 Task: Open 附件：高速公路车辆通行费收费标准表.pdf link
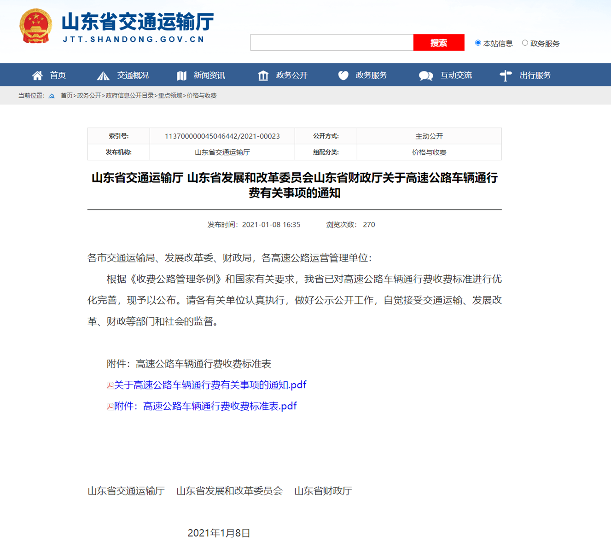[205, 406]
